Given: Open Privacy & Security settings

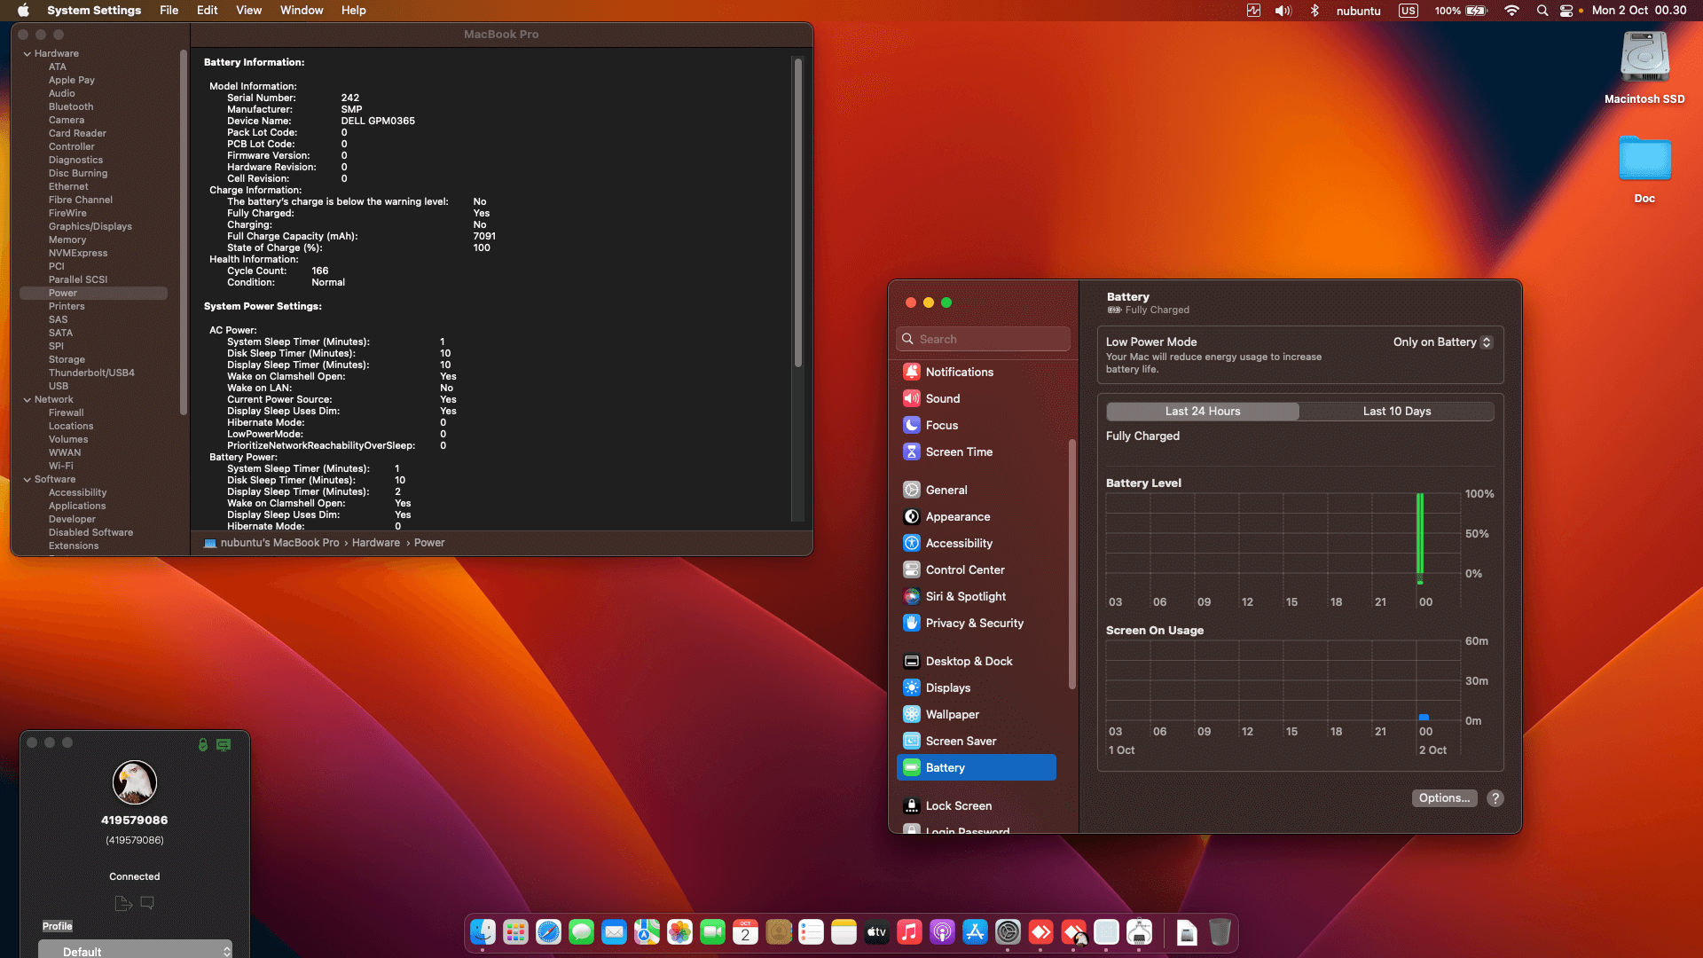Looking at the screenshot, I should pos(973,623).
